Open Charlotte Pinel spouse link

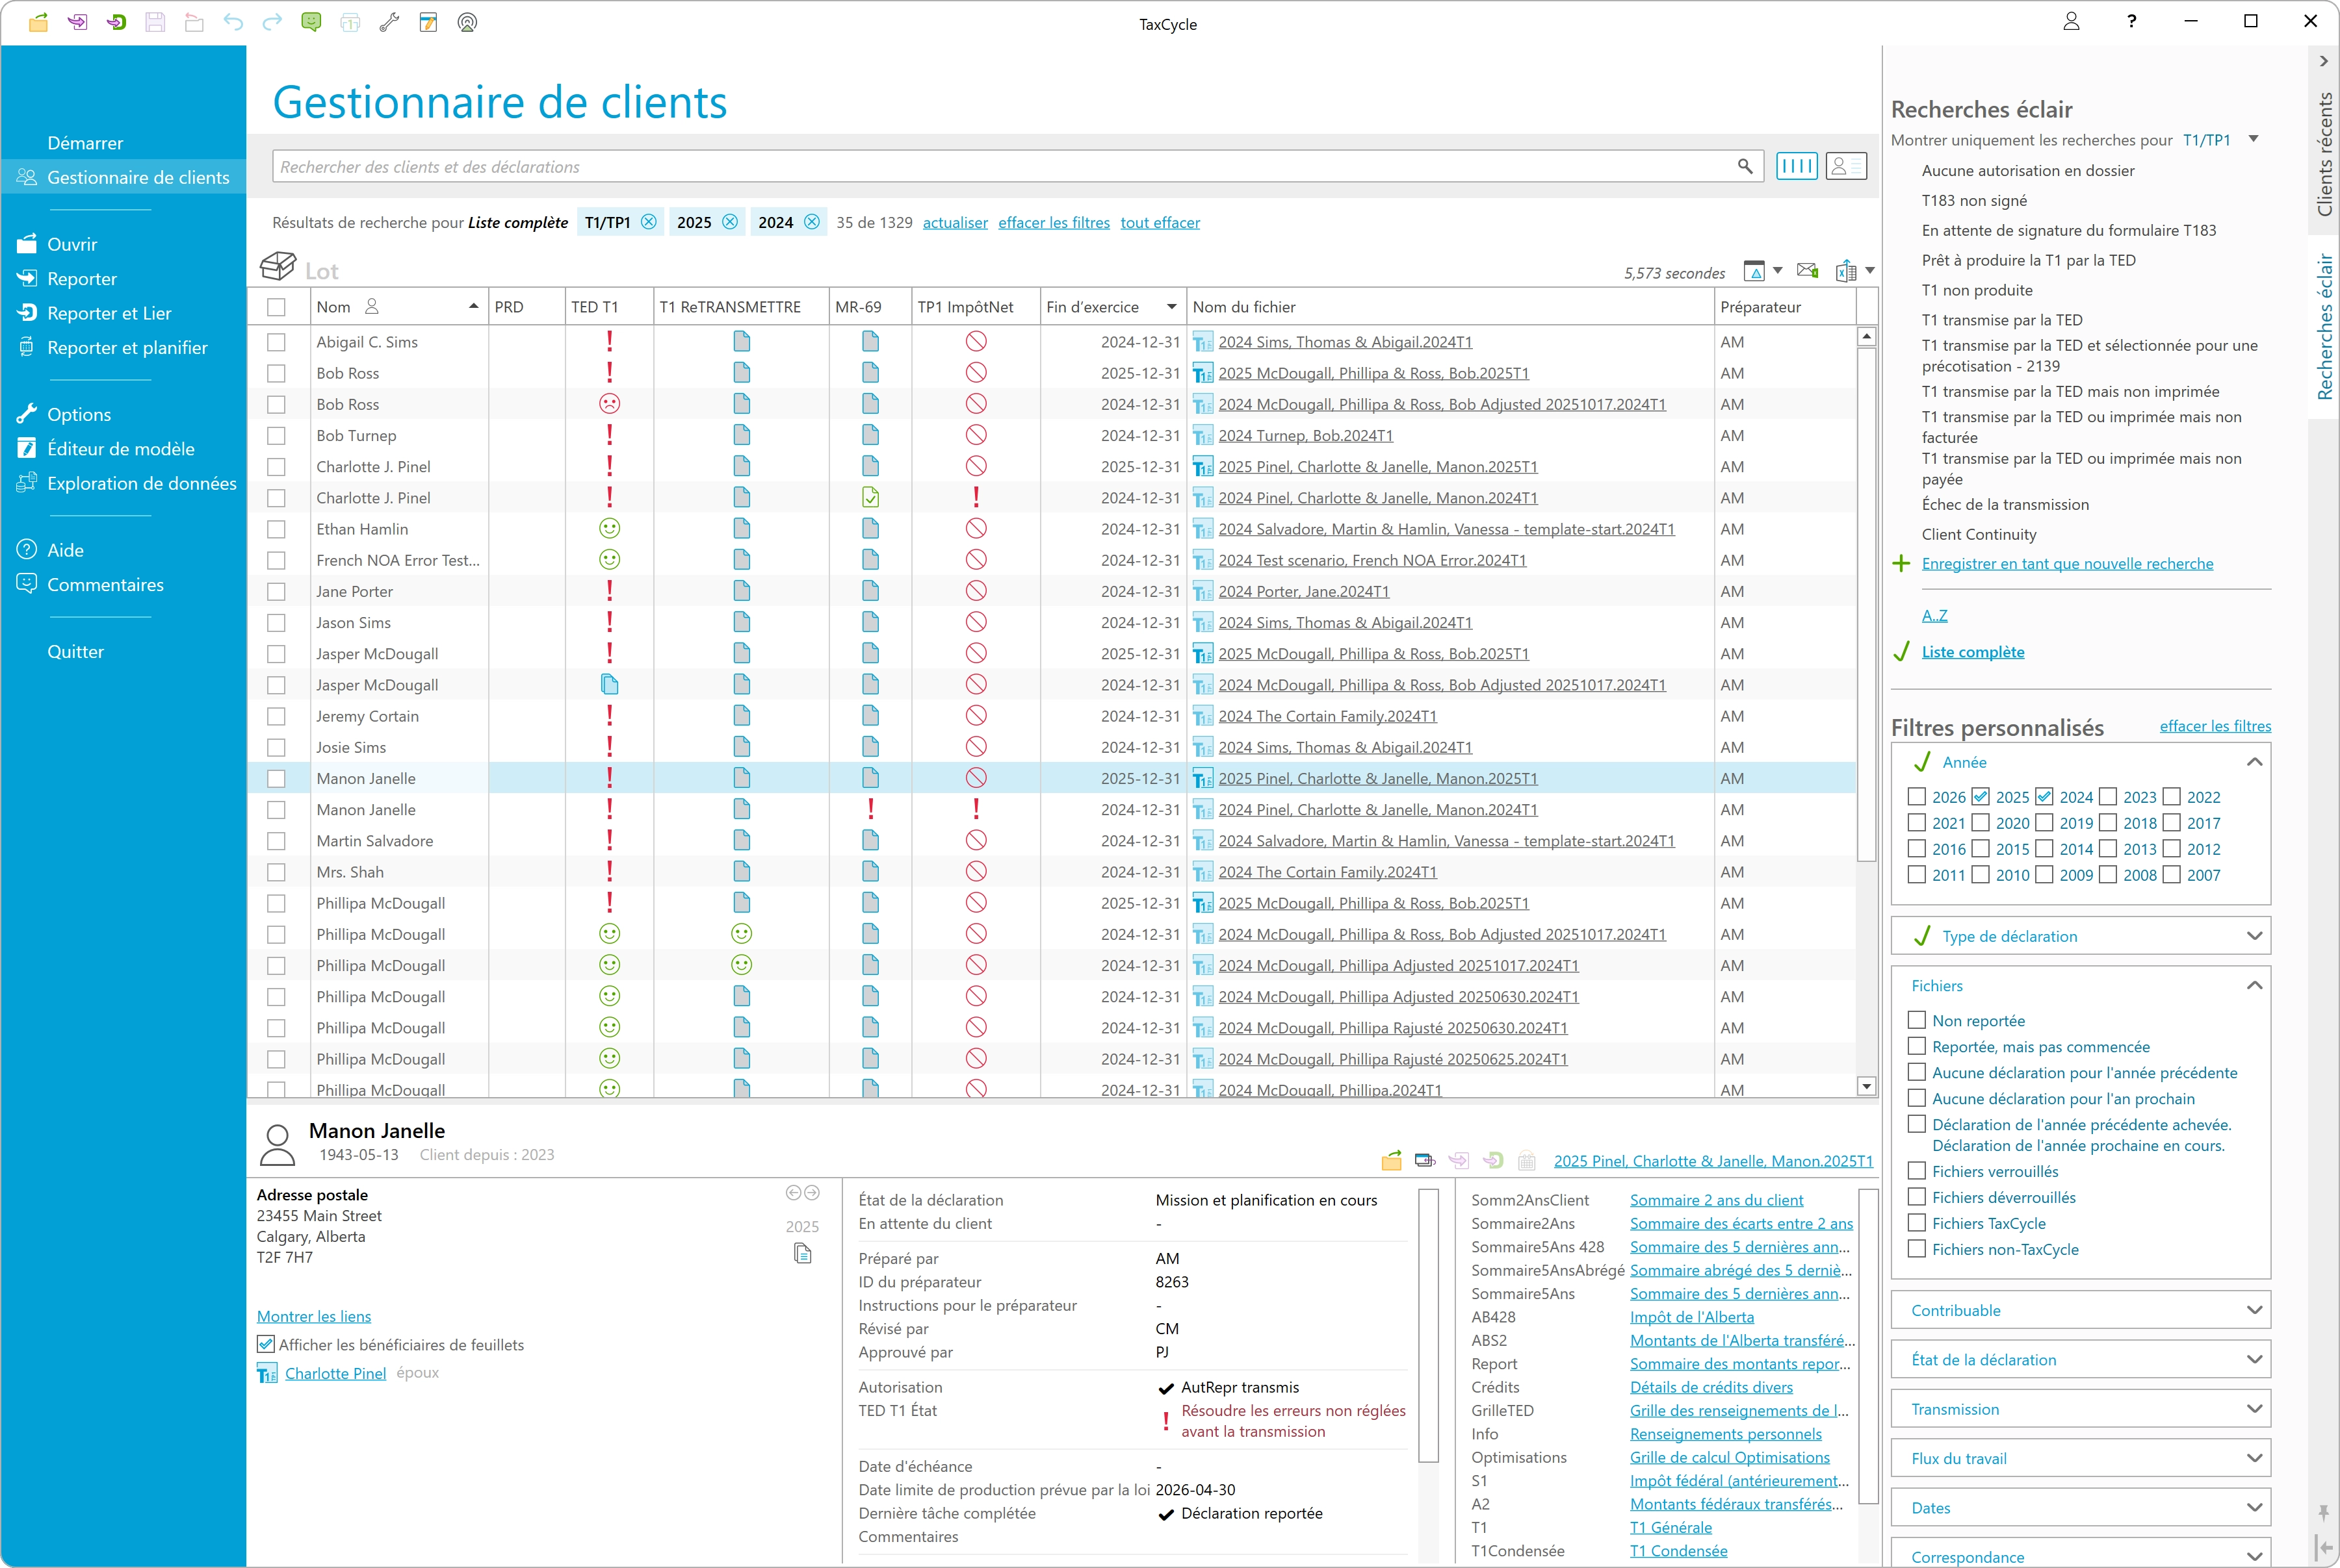(x=335, y=1373)
